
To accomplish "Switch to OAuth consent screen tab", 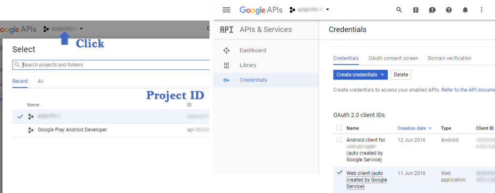I will 393,58.
